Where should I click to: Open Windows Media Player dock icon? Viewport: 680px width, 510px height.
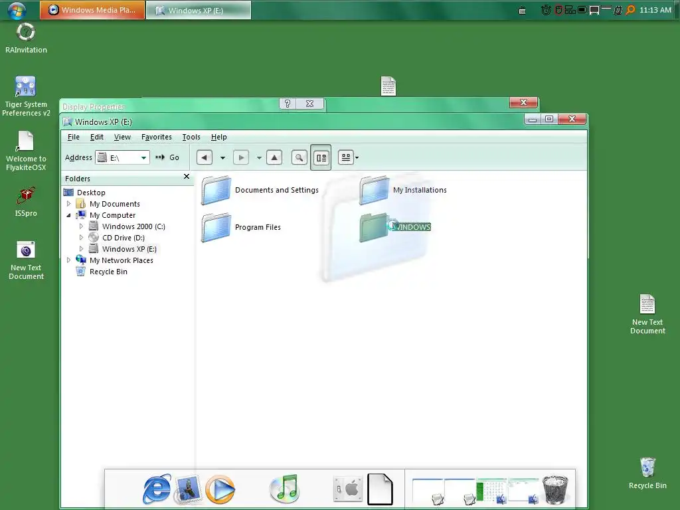click(x=220, y=490)
